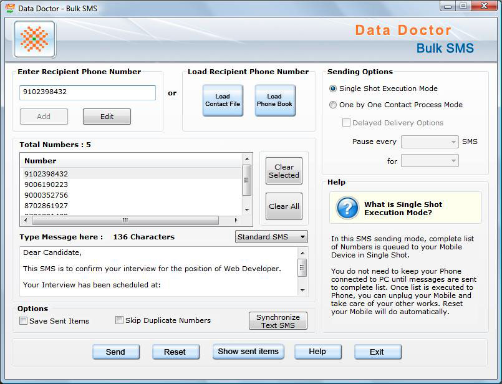Click 'What is Single Shot Execution Mode?' text

point(403,208)
